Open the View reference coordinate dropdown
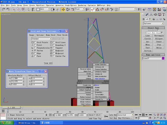 [x=80, y=9]
